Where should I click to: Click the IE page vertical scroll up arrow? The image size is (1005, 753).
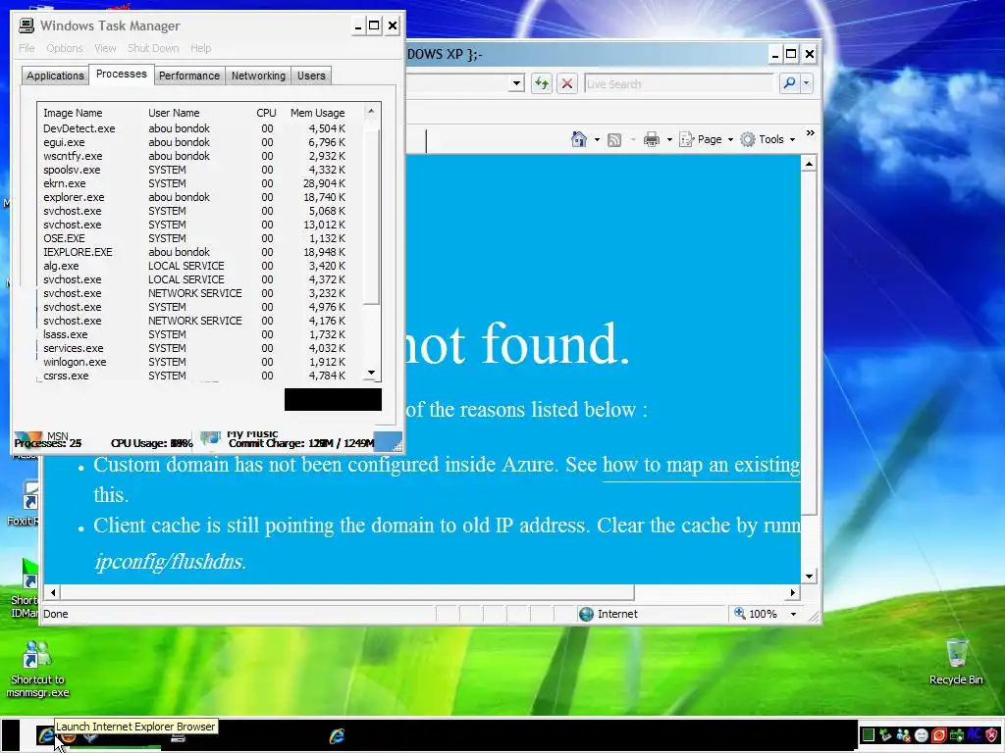point(809,164)
